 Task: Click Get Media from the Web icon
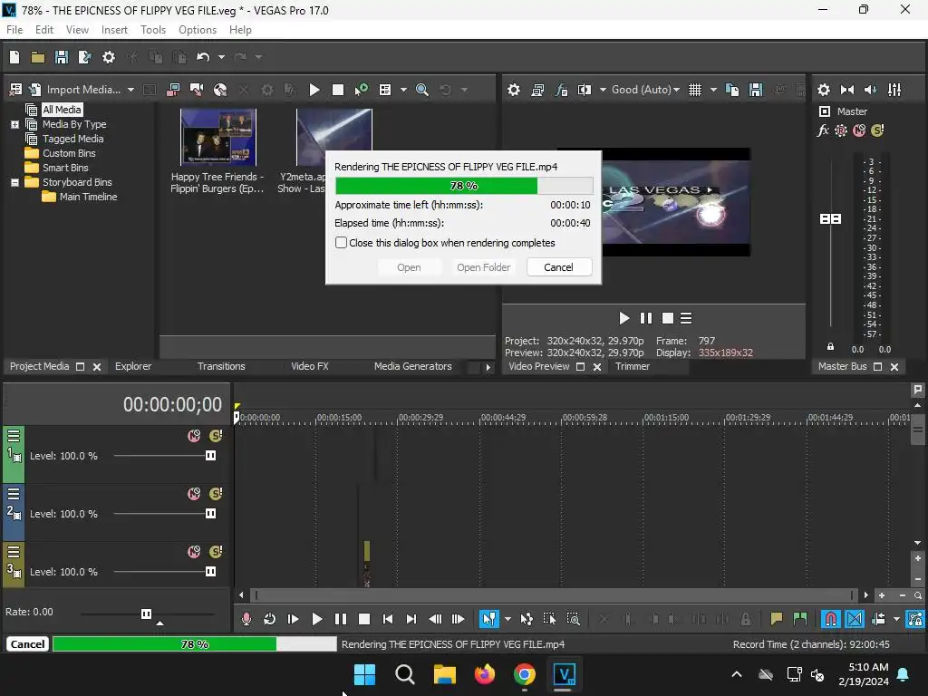click(220, 90)
